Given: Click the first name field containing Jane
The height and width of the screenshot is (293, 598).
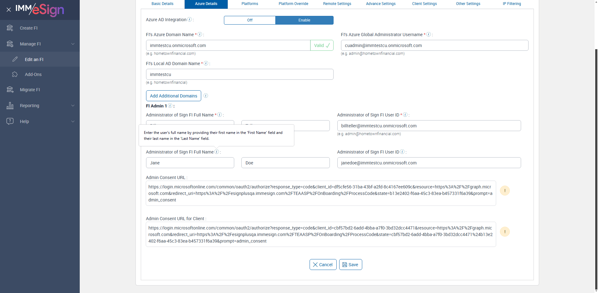Looking at the screenshot, I should (x=190, y=163).
